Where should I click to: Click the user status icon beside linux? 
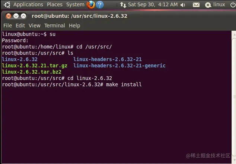click(x=208, y=5)
